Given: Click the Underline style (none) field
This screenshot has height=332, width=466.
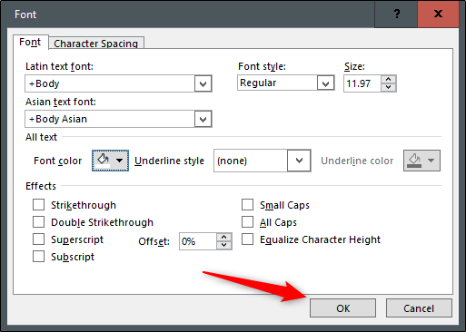Looking at the screenshot, I should (x=251, y=161).
